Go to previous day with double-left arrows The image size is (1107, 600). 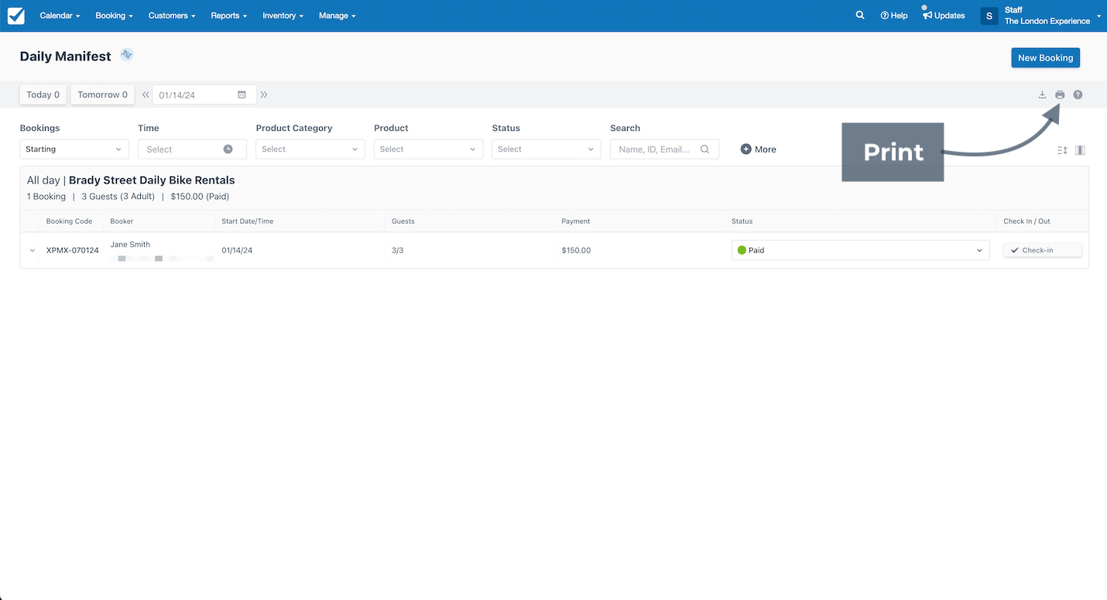pos(146,94)
